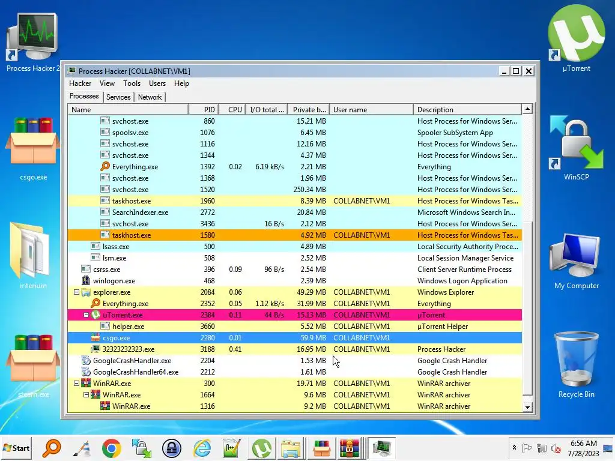Open the padlock application in the taskbar
615x461 pixels.
pos(172,448)
